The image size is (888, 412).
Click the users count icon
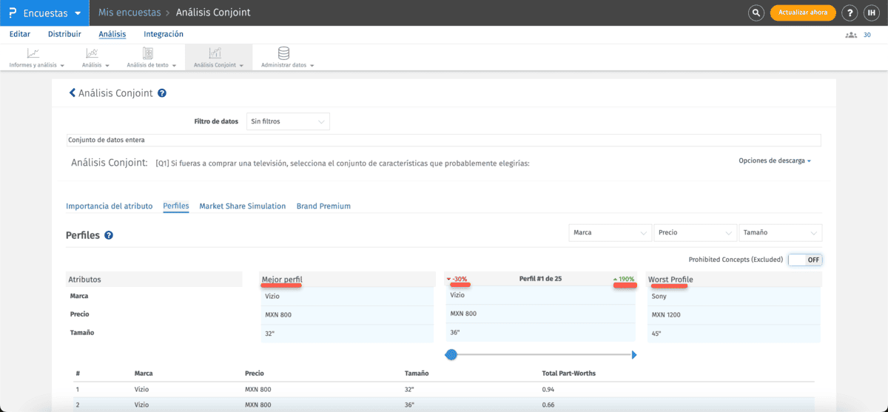(851, 35)
